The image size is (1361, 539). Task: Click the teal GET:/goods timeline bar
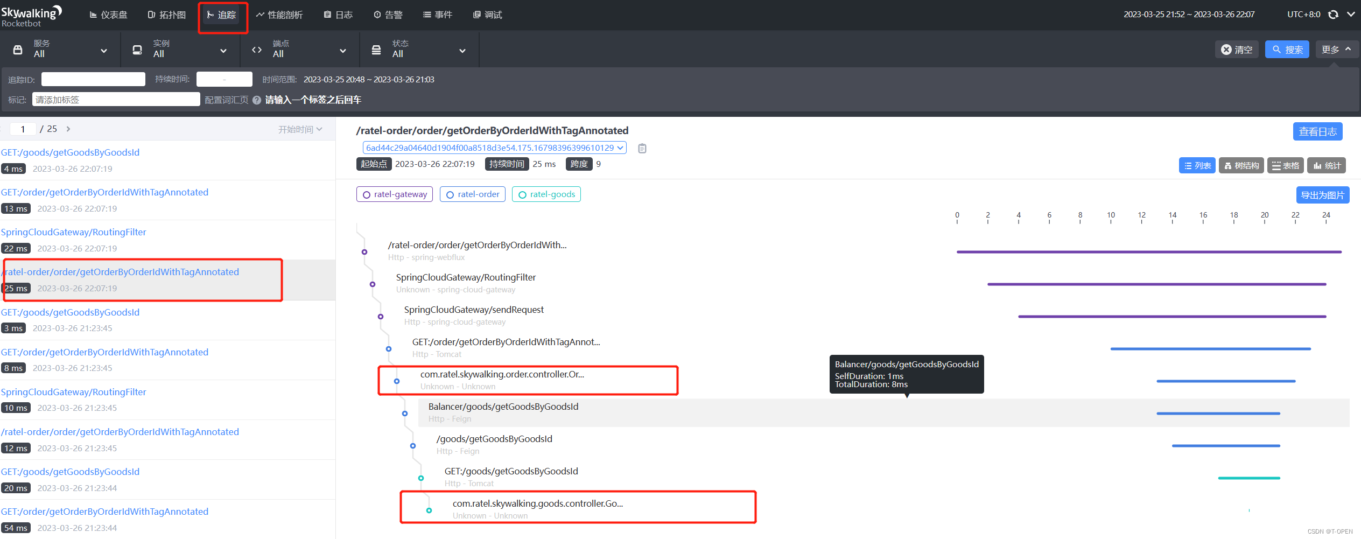[1249, 478]
